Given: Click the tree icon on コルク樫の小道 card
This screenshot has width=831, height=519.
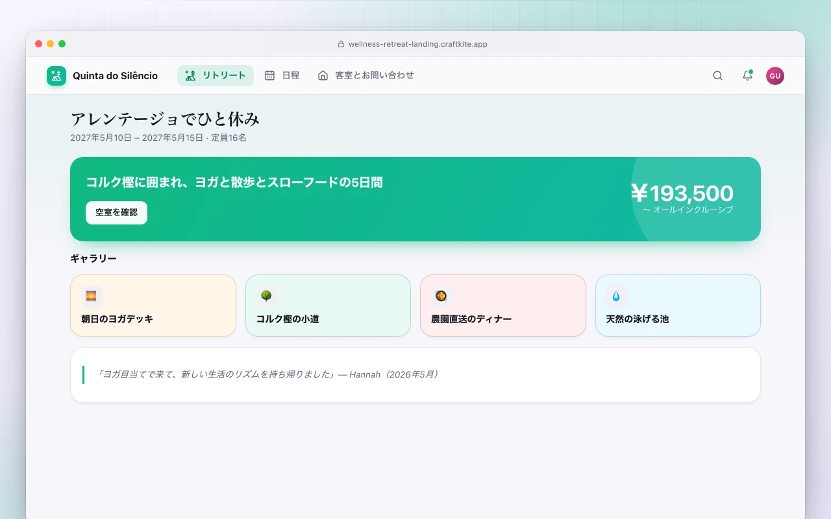Looking at the screenshot, I should pyautogui.click(x=266, y=296).
